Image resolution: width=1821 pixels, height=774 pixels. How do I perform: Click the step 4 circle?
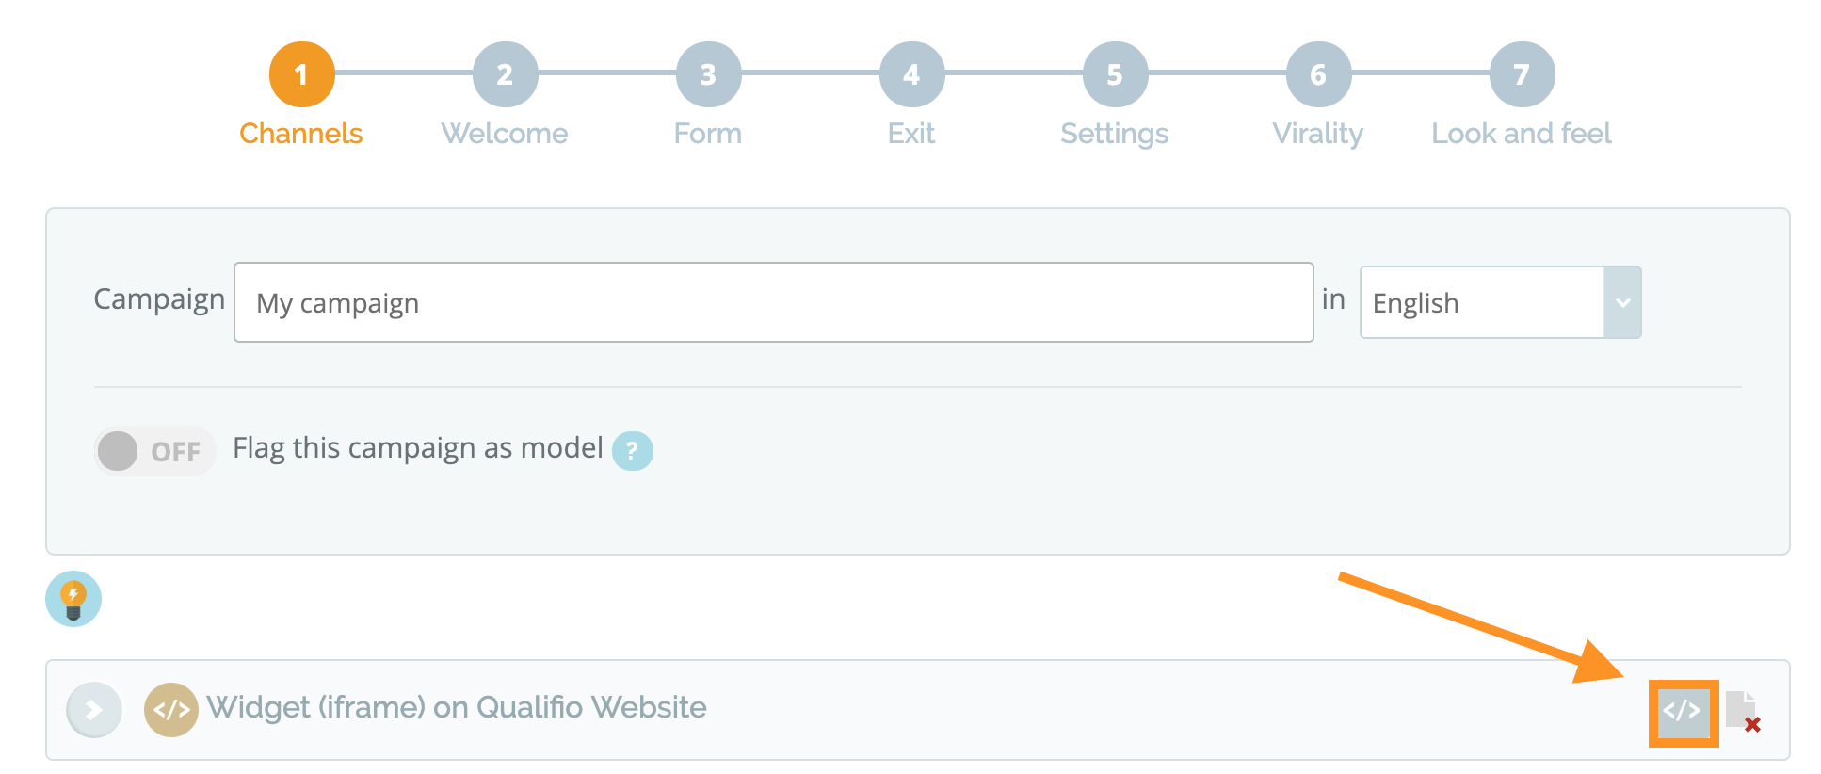[x=911, y=74]
